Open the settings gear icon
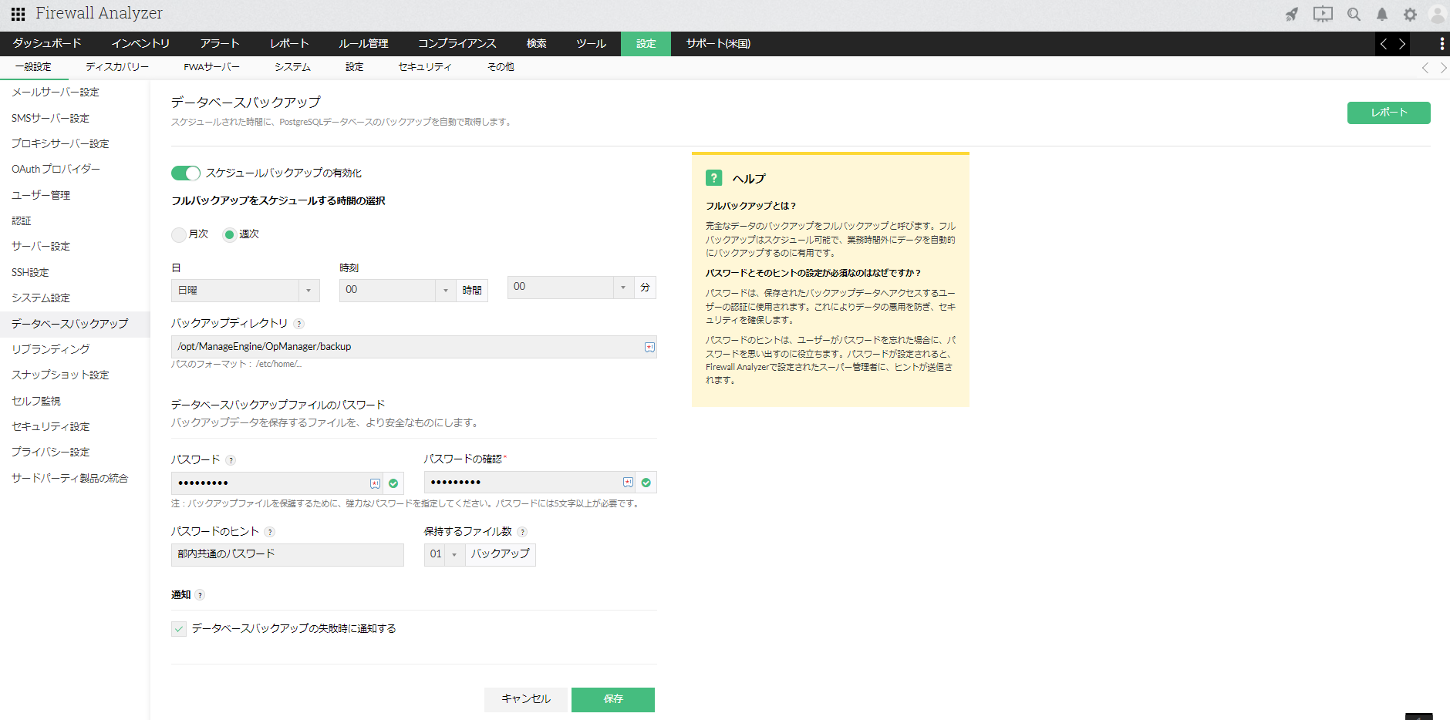The height and width of the screenshot is (720, 1450). pos(1410,14)
